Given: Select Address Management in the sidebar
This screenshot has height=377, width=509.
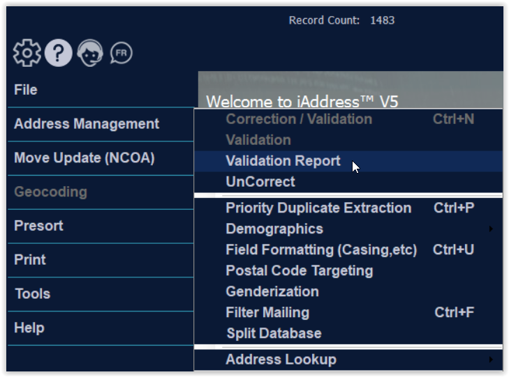Looking at the screenshot, I should pyautogui.click(x=101, y=124).
